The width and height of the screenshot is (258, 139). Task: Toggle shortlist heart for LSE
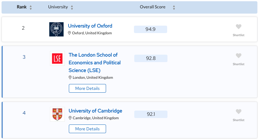click(238, 56)
